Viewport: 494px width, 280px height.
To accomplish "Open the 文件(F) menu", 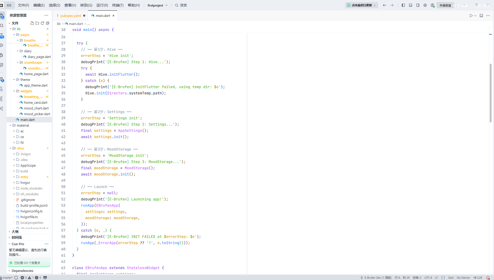I will [x=23, y=5].
